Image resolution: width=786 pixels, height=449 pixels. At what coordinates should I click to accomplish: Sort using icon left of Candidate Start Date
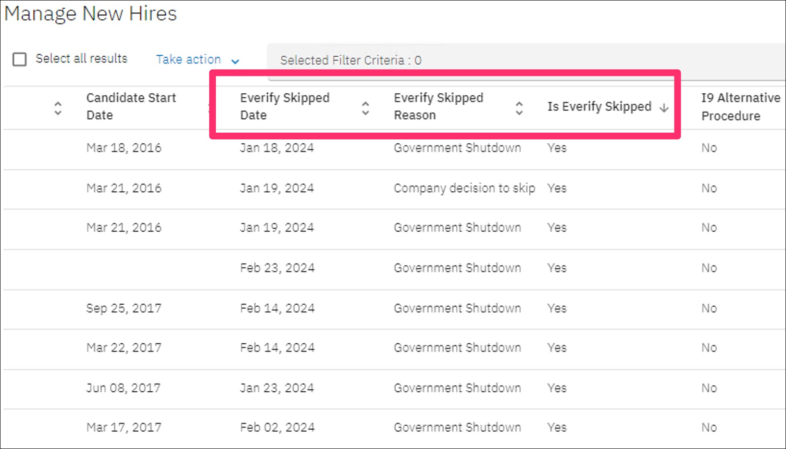point(58,108)
